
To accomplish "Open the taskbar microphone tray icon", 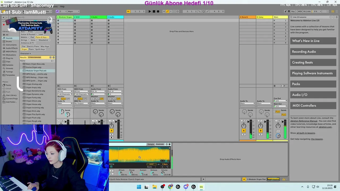I will (x=308, y=187).
